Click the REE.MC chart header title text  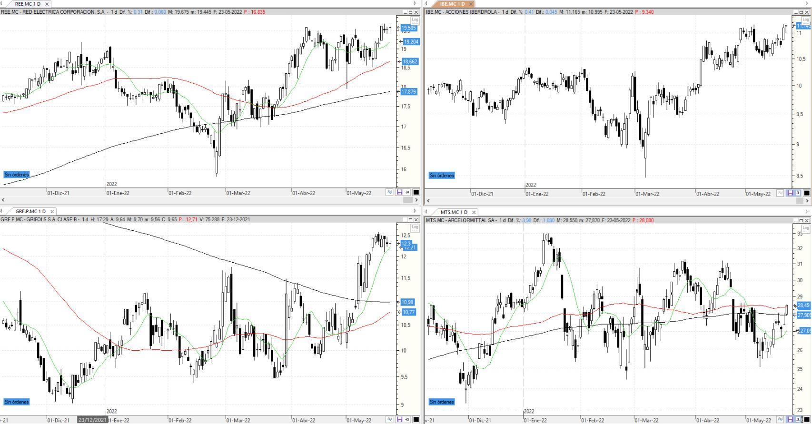click(x=53, y=12)
